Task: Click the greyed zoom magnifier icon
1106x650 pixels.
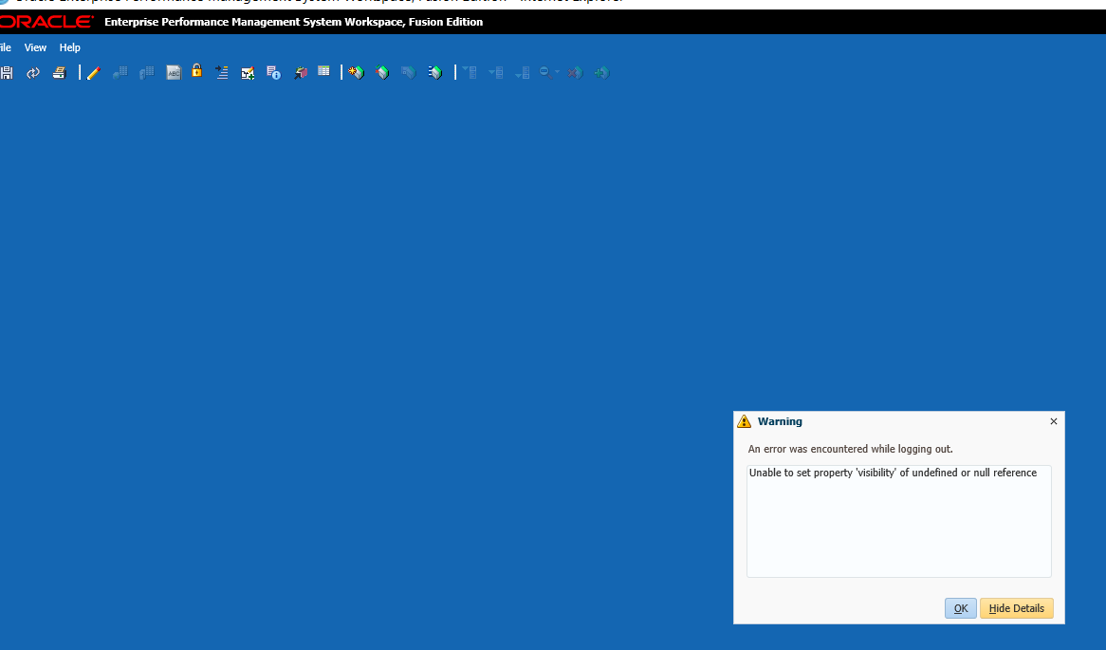Action: click(x=545, y=73)
